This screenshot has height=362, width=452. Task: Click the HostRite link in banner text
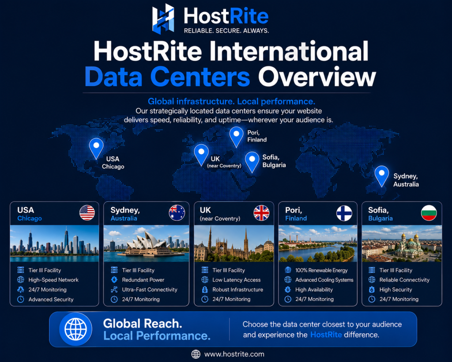coord(326,335)
